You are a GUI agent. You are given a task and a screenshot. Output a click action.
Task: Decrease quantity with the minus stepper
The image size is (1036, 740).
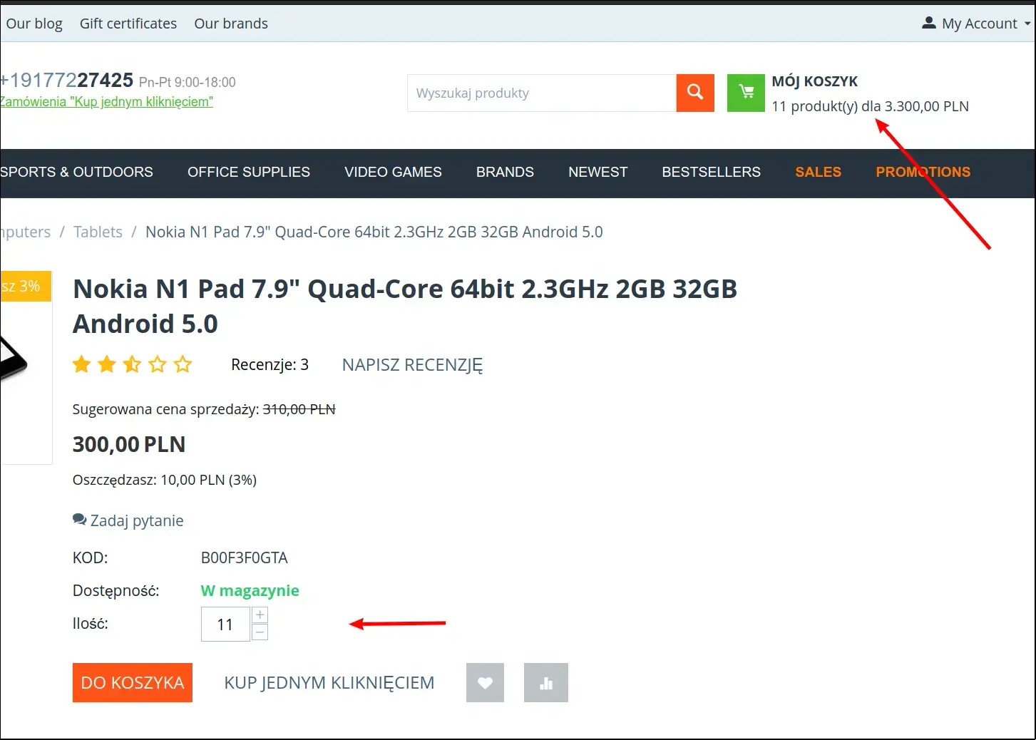260,632
